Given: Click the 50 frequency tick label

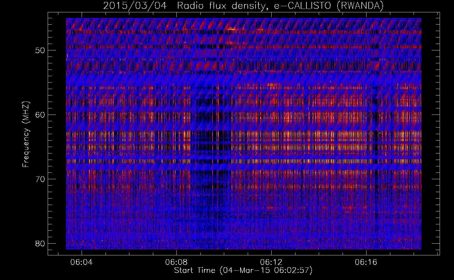Looking at the screenshot, I should click(40, 51).
